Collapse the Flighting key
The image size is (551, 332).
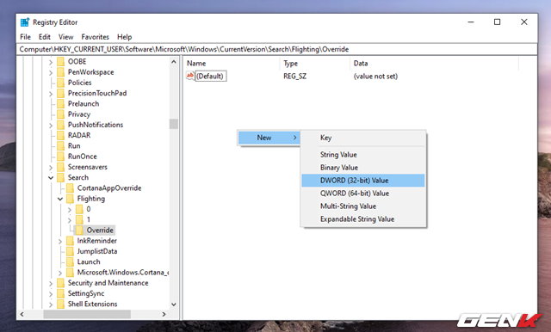pyautogui.click(x=60, y=199)
